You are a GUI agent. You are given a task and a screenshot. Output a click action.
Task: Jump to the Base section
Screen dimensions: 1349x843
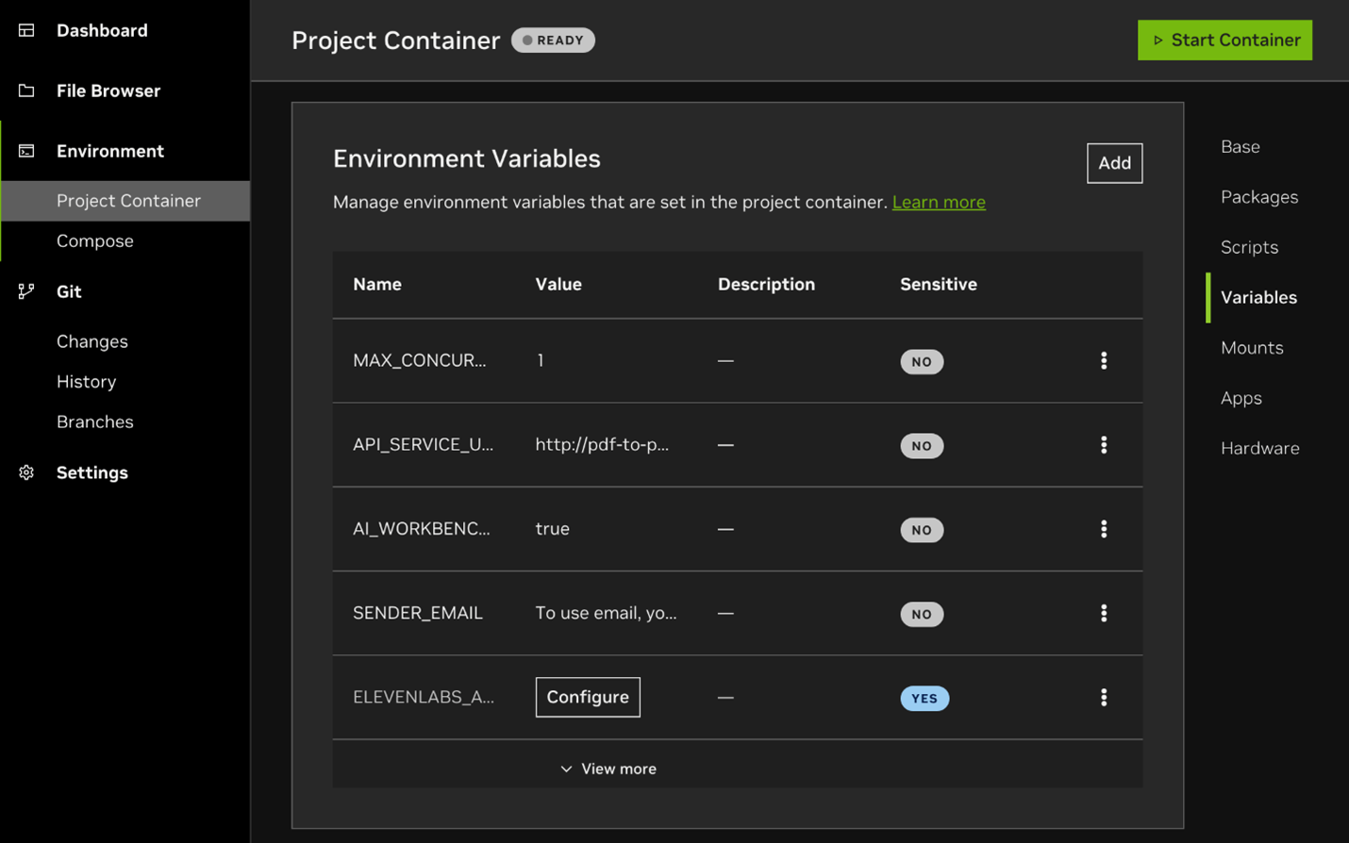tap(1241, 146)
